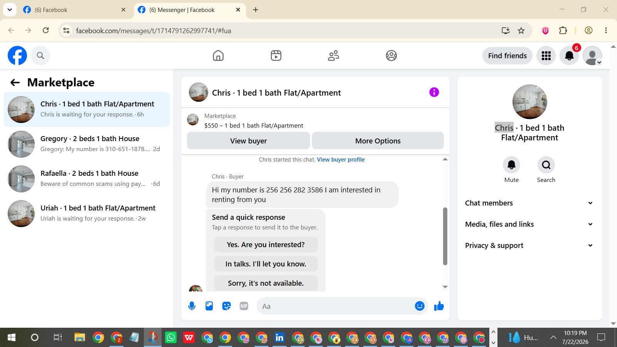Bookmark this page with star icon
Image resolution: width=617 pixels, height=347 pixels.
click(521, 30)
